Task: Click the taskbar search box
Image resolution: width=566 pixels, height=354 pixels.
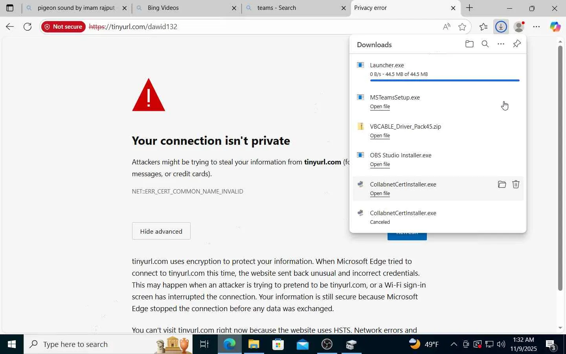Action: pyautogui.click(x=108, y=345)
